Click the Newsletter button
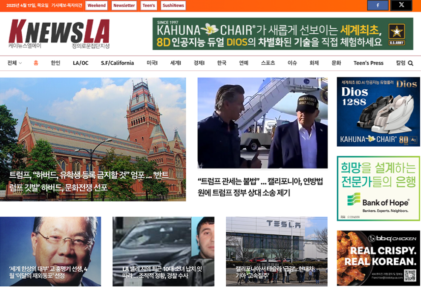Image resolution: width=421 pixels, height=288 pixels. click(124, 5)
